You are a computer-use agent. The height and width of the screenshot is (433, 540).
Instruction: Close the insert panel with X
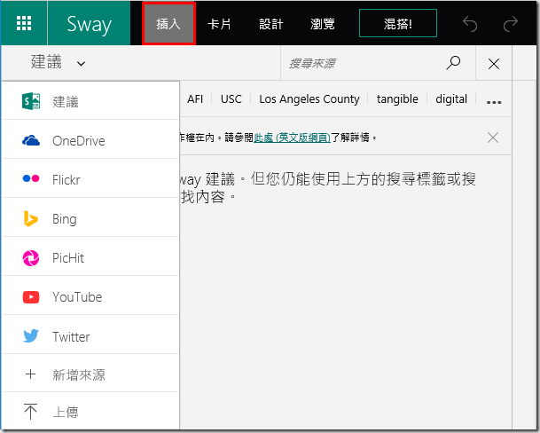[494, 64]
